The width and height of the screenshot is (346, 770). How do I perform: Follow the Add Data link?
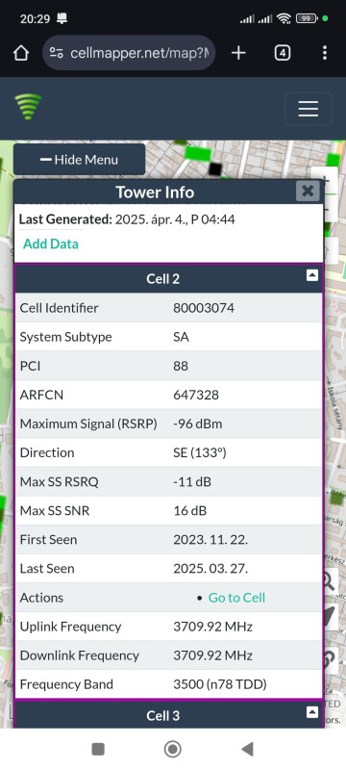pyautogui.click(x=51, y=244)
